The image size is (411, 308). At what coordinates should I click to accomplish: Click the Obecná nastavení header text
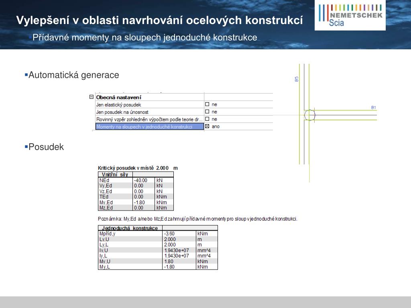pyautogui.click(x=118, y=97)
